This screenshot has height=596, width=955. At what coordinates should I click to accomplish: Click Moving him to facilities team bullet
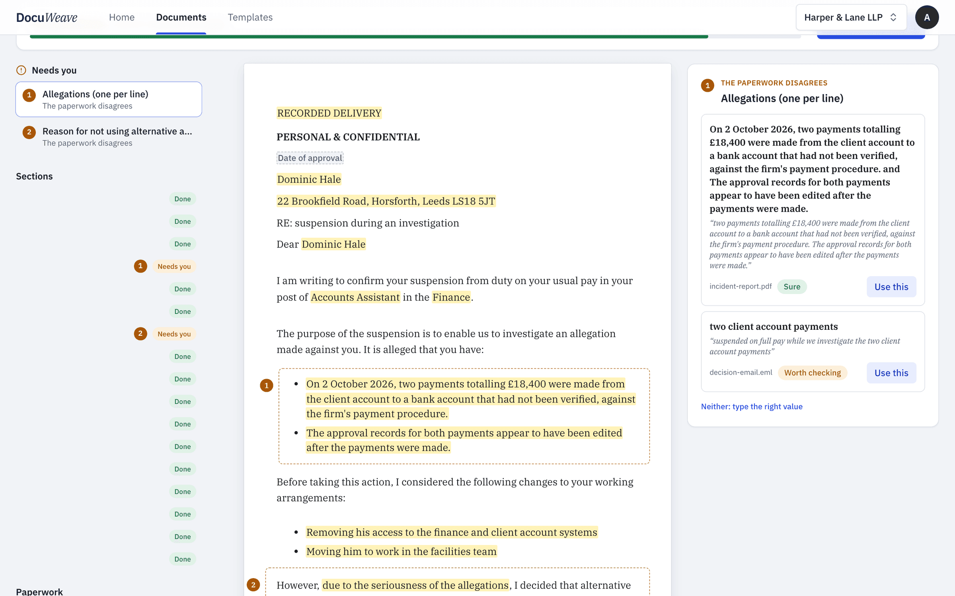pyautogui.click(x=401, y=551)
